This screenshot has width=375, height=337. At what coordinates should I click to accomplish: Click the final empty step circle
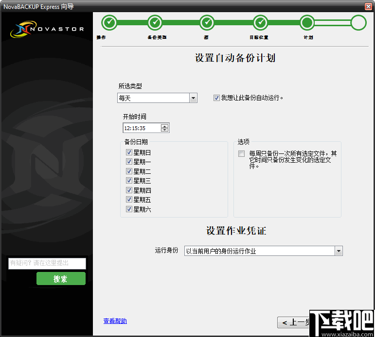(358, 22)
